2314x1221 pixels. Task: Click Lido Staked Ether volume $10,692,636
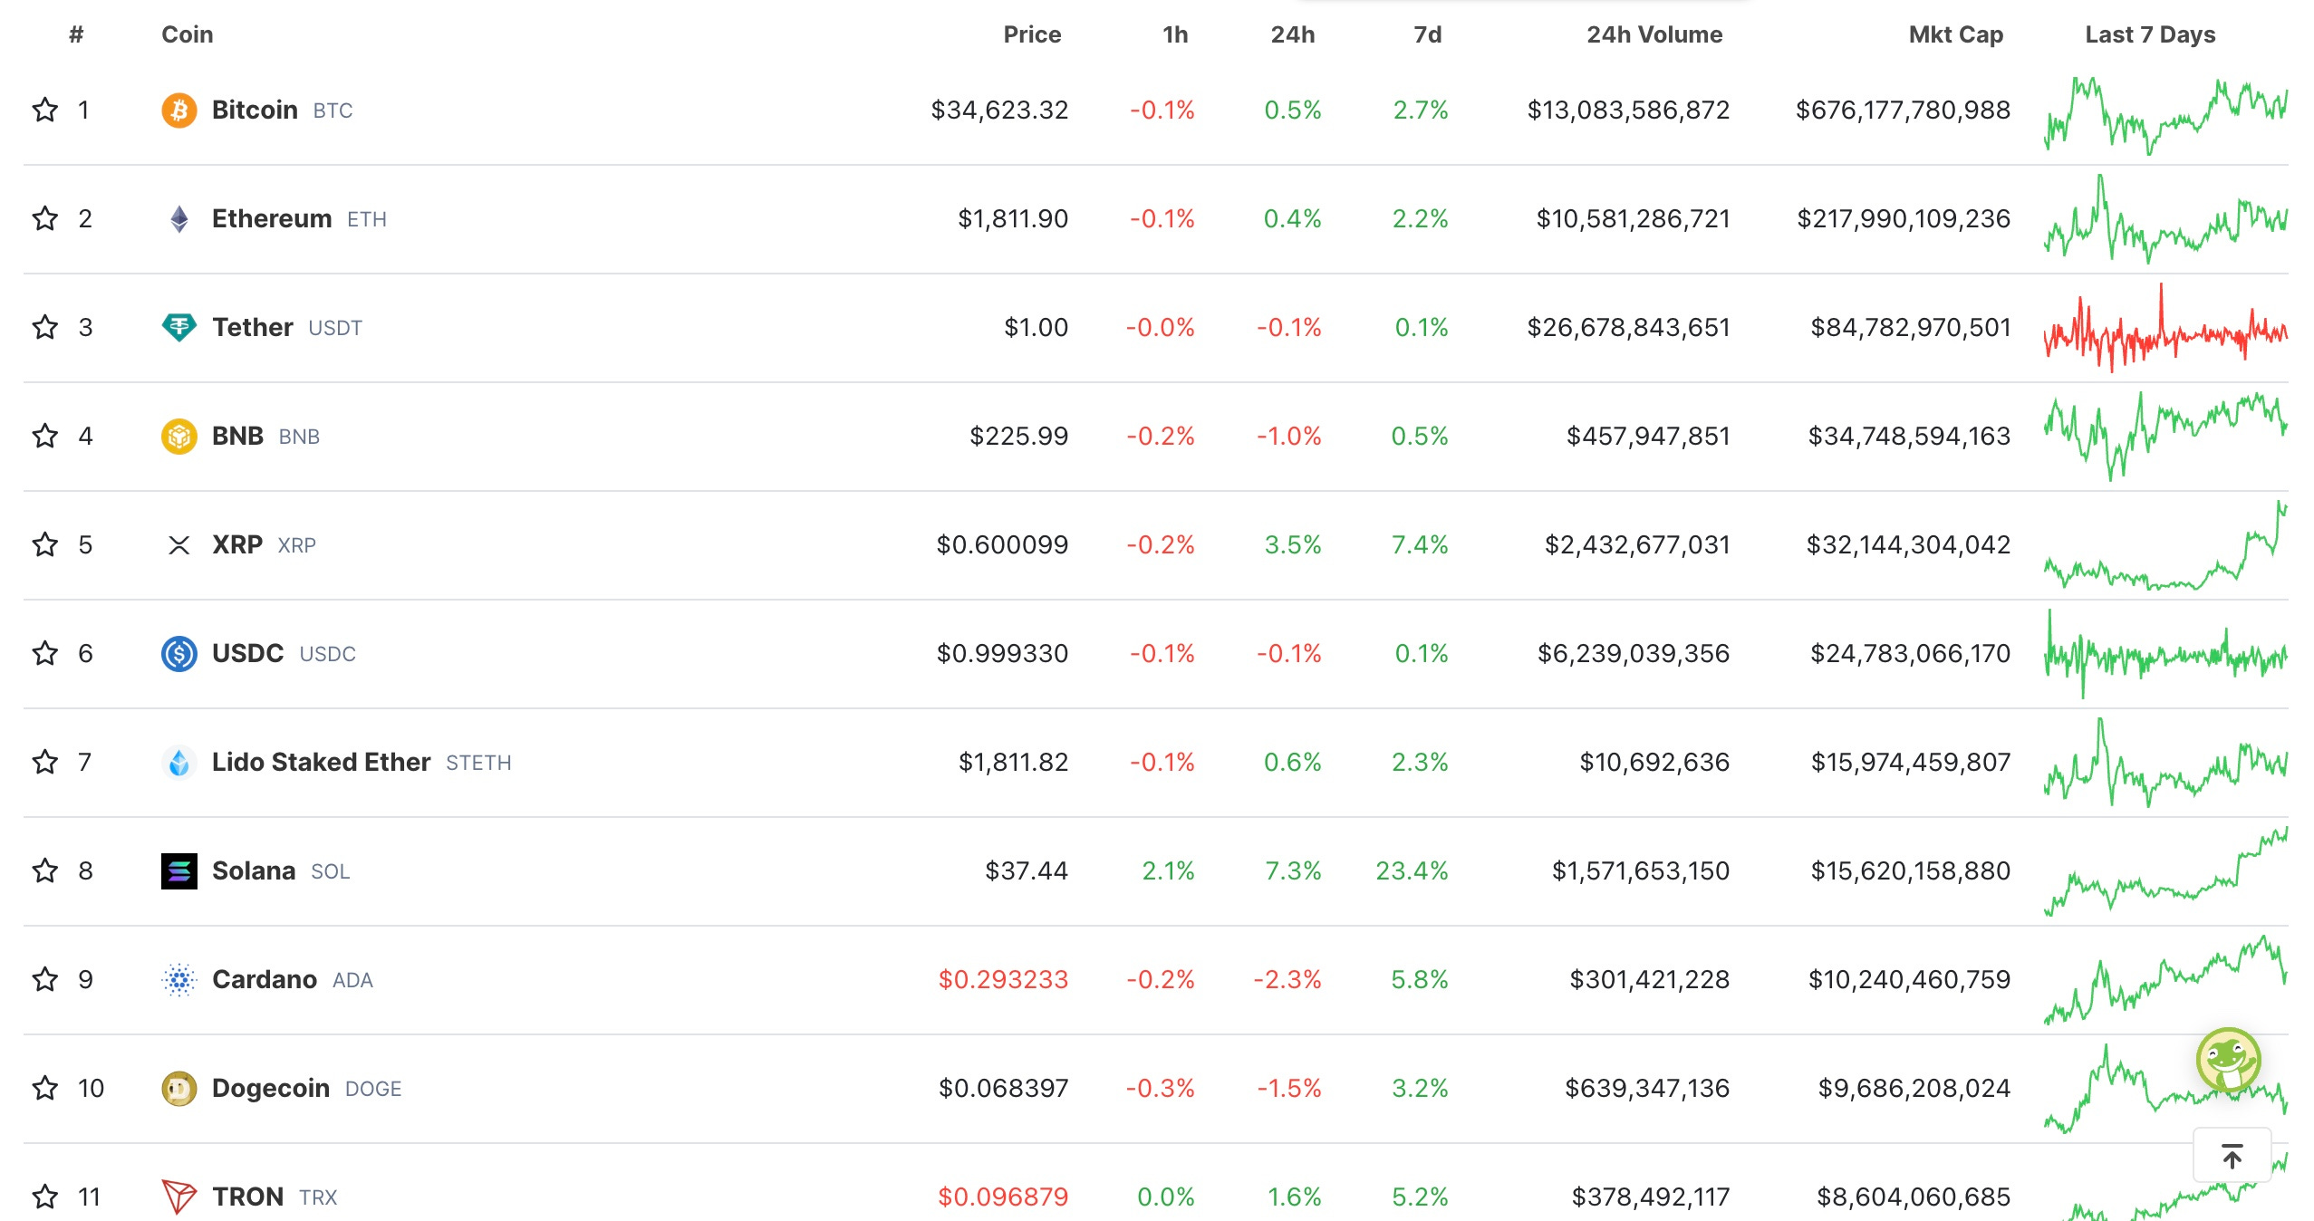click(x=1654, y=763)
